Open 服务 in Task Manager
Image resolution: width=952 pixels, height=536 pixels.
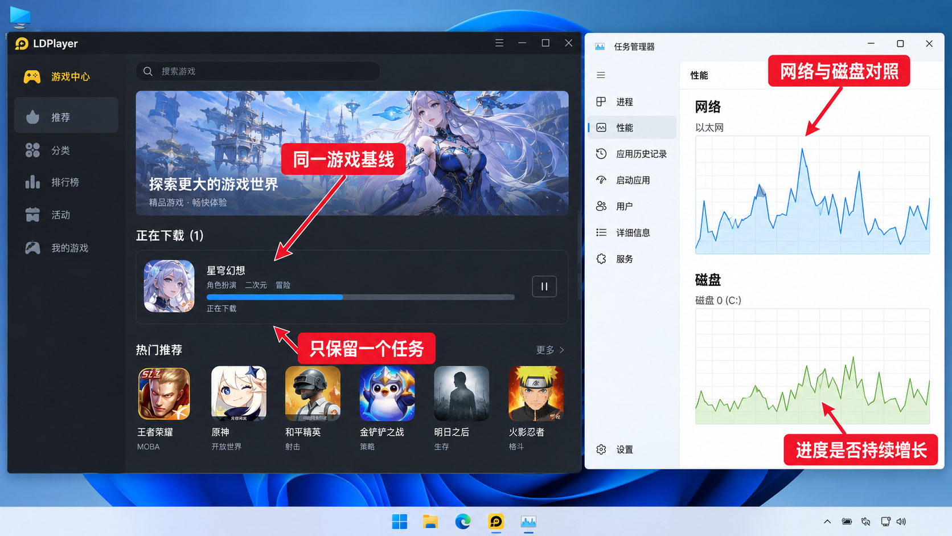(x=633, y=259)
